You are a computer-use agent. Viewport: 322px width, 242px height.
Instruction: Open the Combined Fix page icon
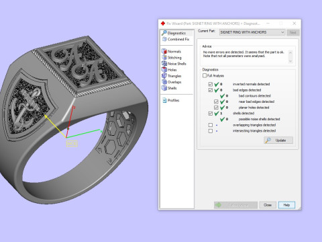164,39
